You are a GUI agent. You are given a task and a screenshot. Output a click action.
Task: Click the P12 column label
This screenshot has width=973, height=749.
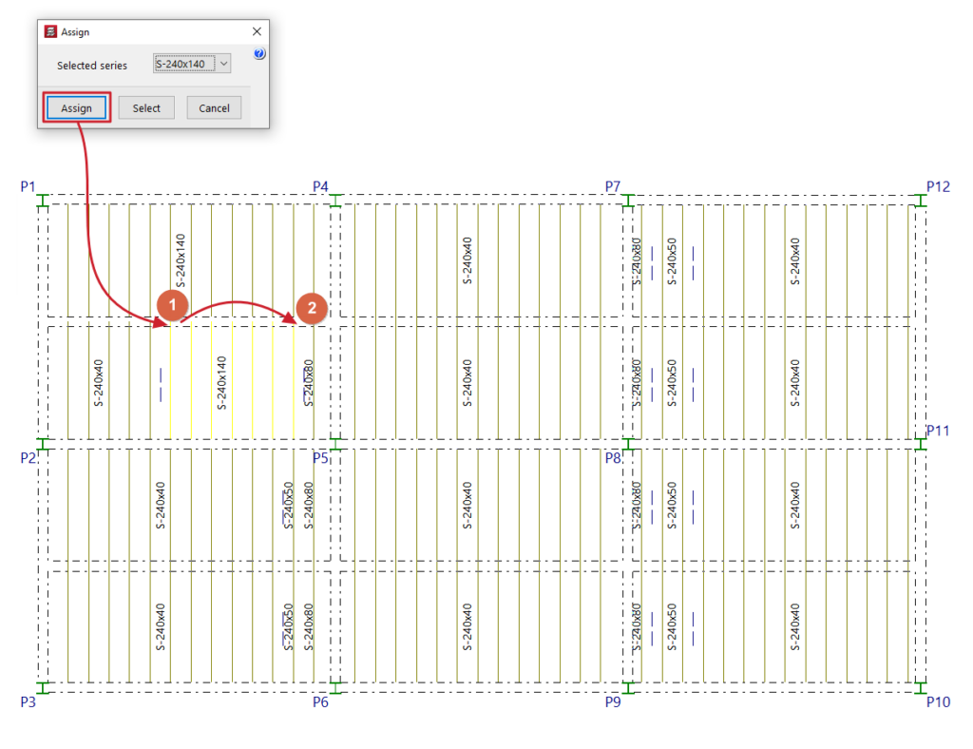point(938,186)
